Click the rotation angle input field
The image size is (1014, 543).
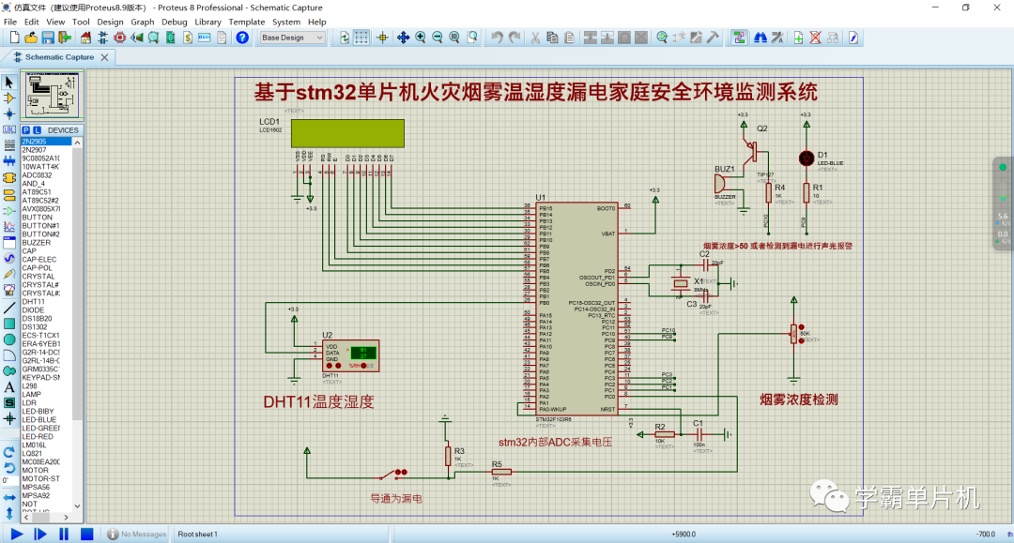8,481
